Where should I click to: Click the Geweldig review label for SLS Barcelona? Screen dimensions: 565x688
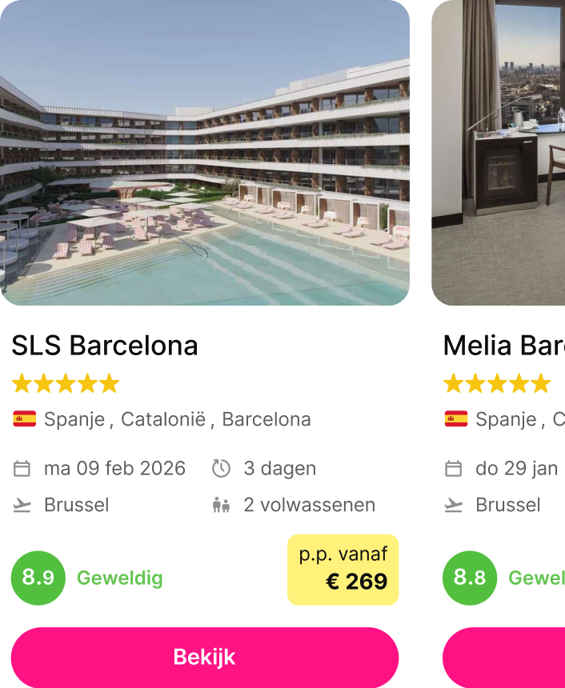(x=120, y=578)
